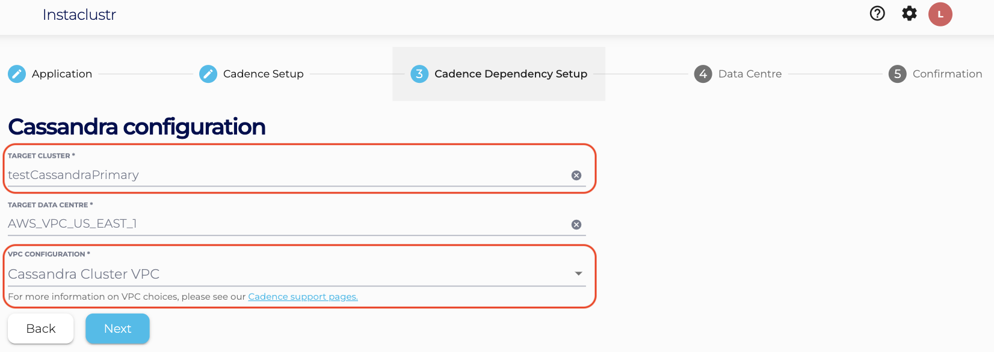Click the Cadence Setup pencil icon
The image size is (994, 352).
[208, 74]
